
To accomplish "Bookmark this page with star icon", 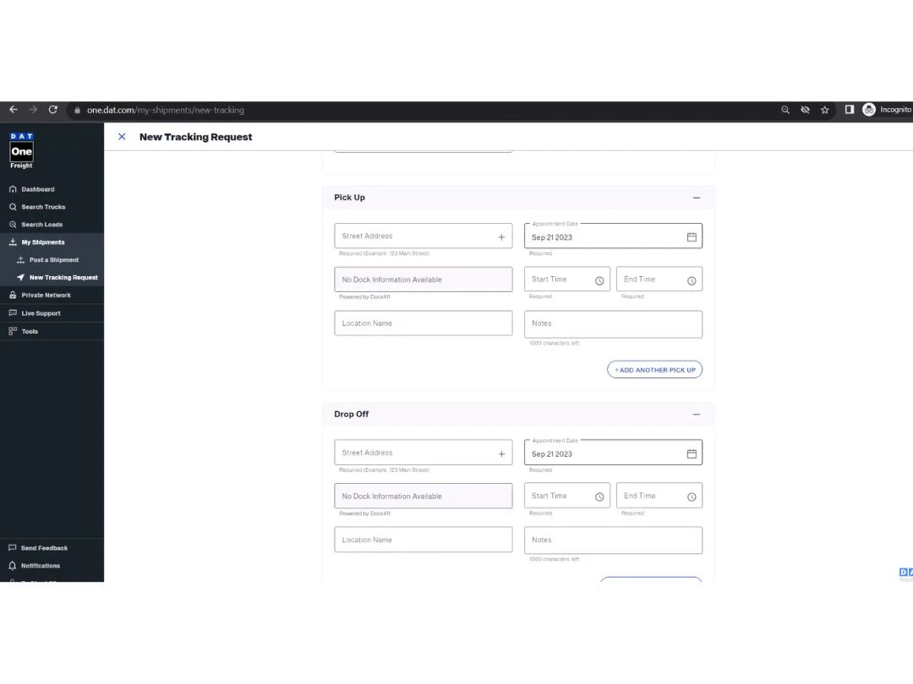I will pos(824,110).
